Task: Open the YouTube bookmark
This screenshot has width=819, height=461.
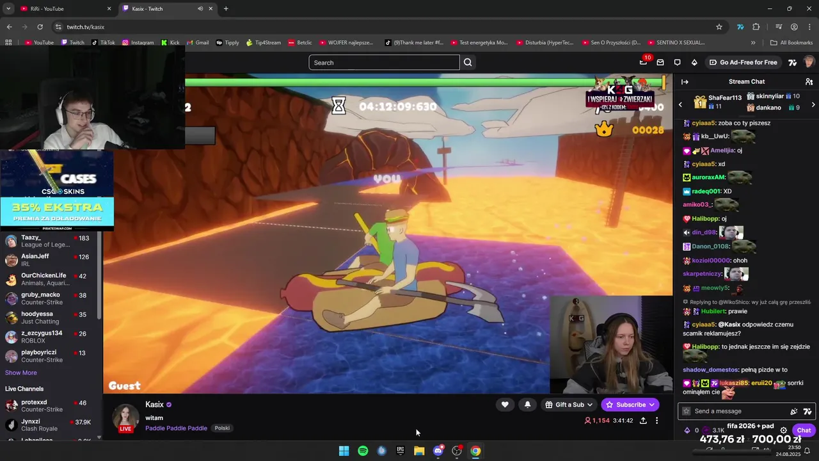Action: point(39,43)
